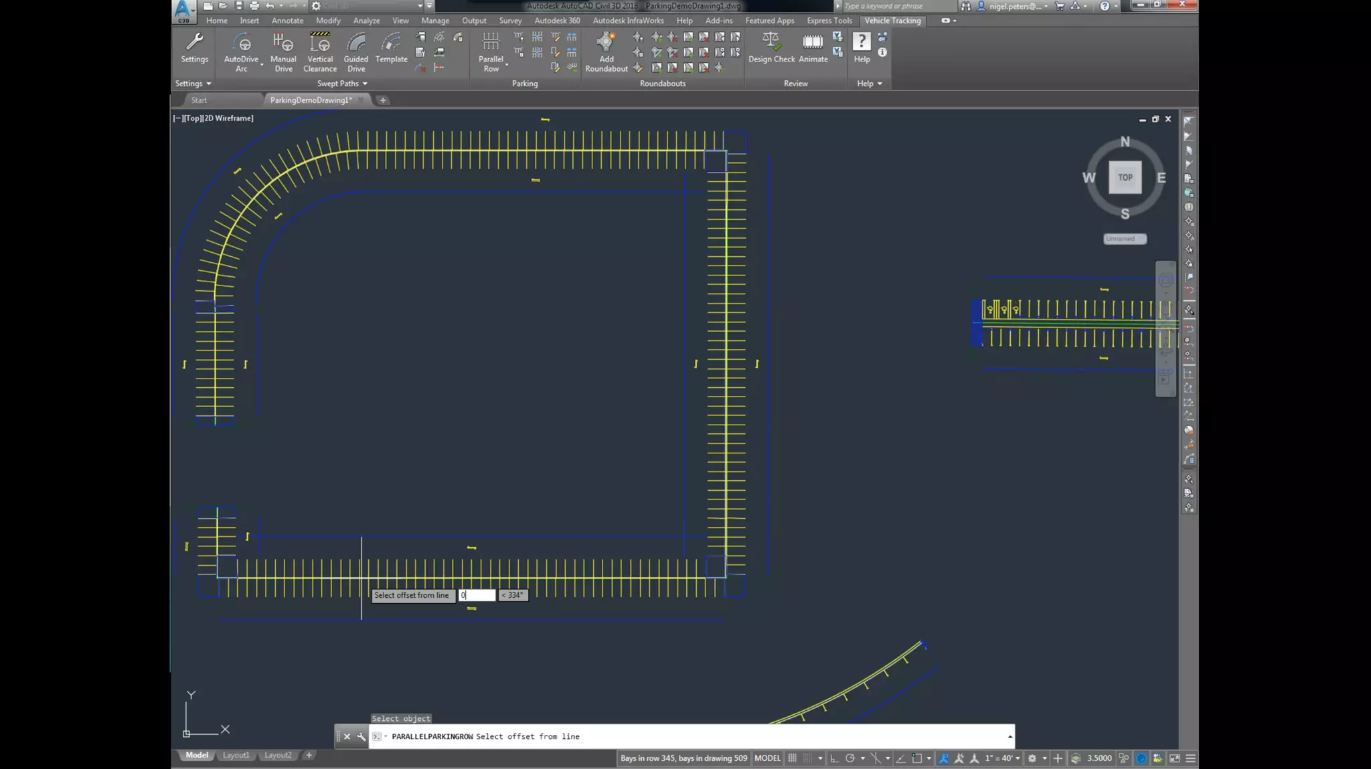
Task: Toggle Ortho mode in status bar
Action: click(x=834, y=758)
